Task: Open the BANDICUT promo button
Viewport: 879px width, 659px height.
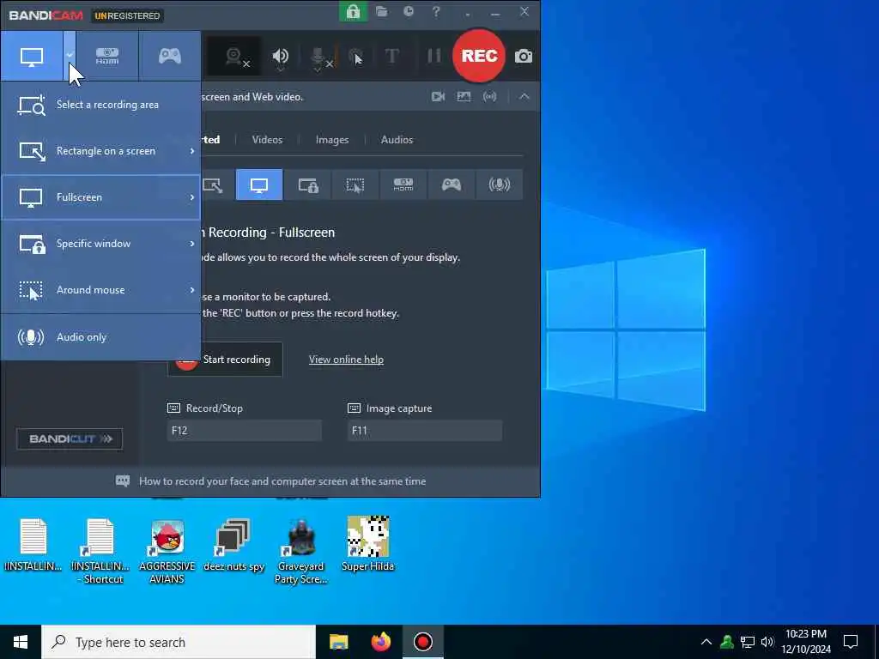Action: (70, 438)
